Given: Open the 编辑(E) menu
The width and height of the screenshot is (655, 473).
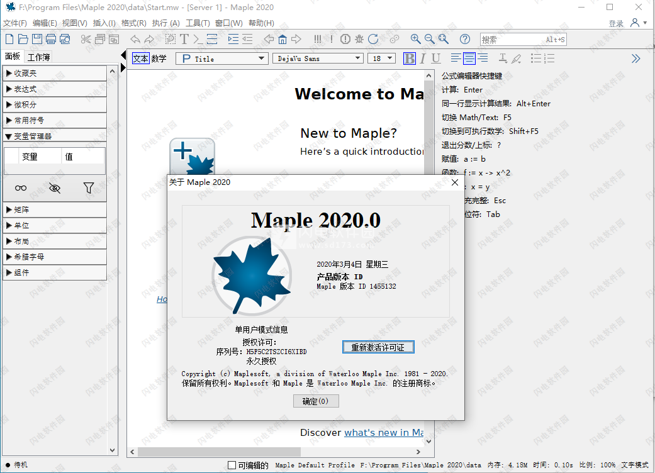Looking at the screenshot, I should point(45,23).
